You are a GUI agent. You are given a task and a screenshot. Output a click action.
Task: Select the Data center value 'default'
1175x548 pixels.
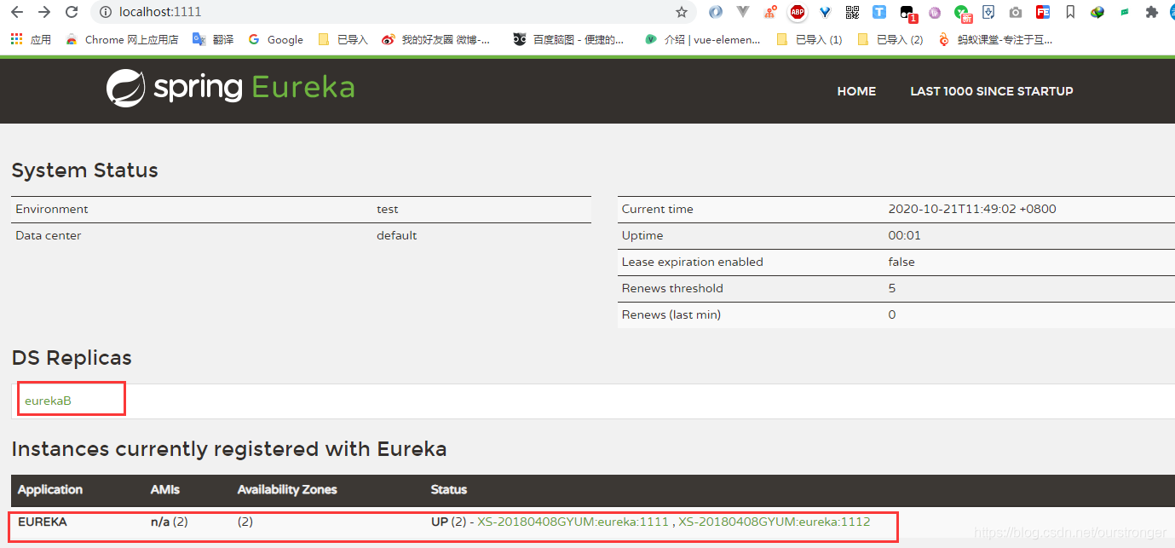396,235
